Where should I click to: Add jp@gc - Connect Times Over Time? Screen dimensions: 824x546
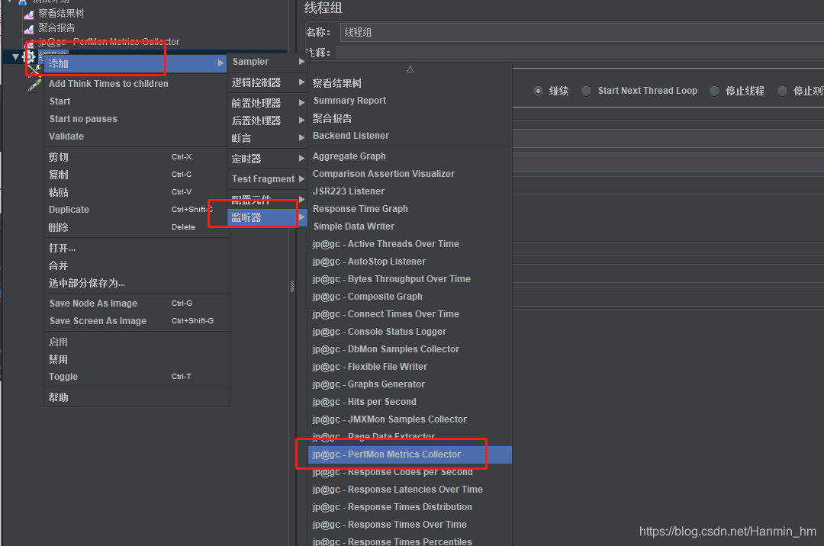410,314
